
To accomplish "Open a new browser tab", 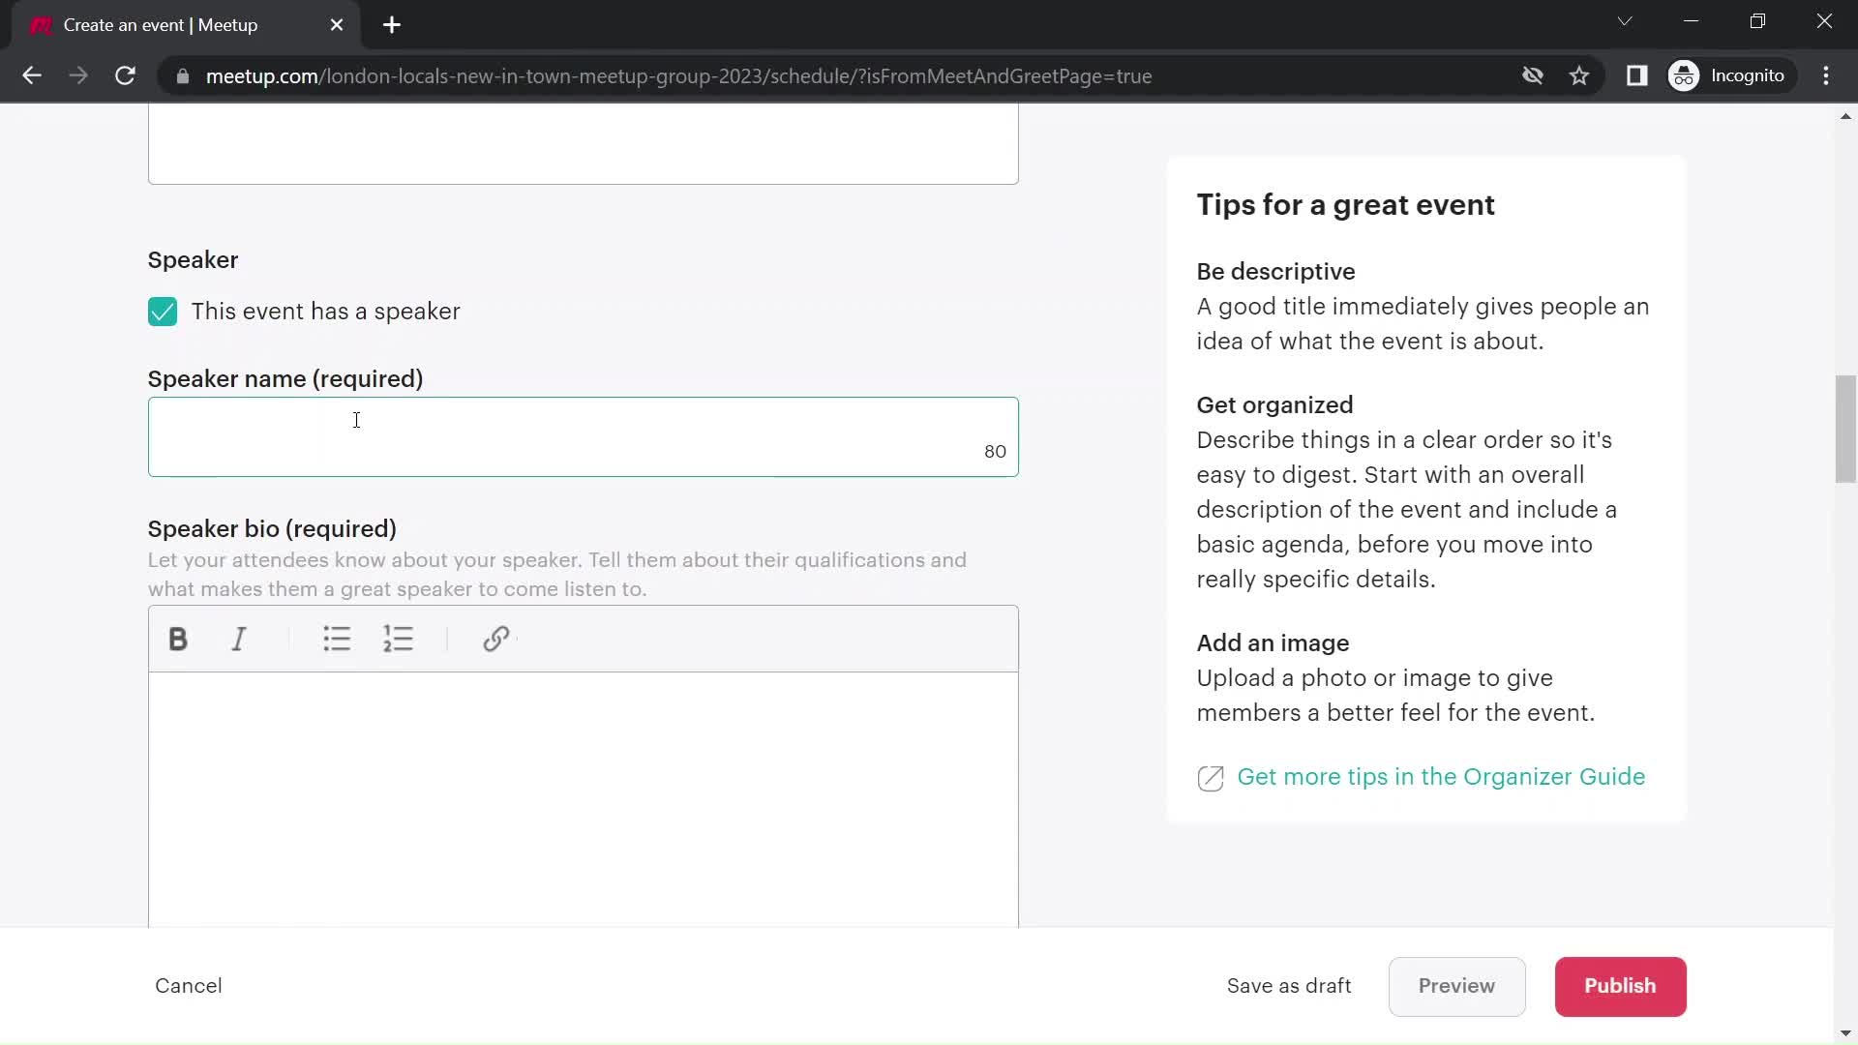I will 392,25.
